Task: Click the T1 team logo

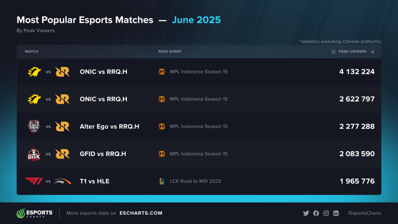Action: pos(34,181)
